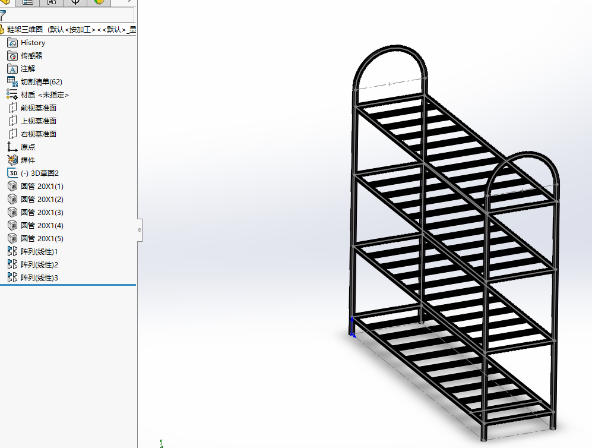Click the panel collapse handle on splitter
This screenshot has height=448, width=592.
point(140,229)
